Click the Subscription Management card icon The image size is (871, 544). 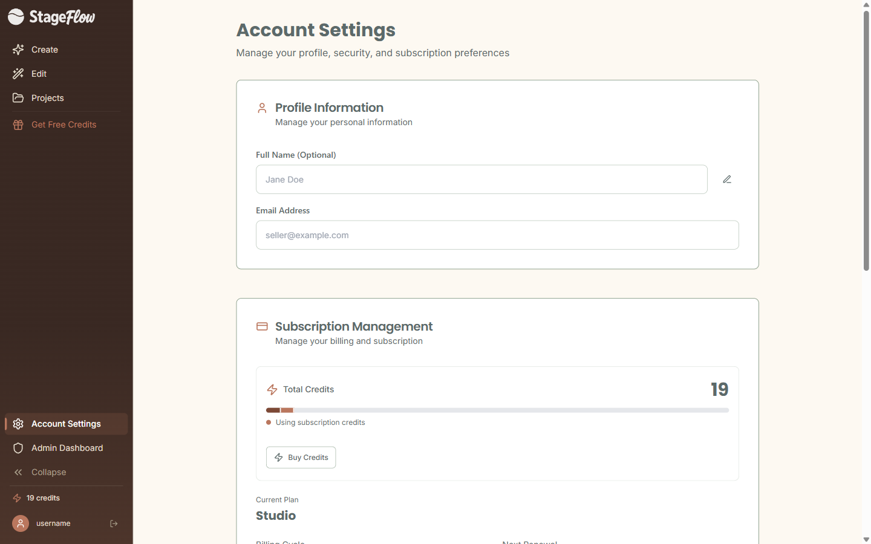(x=262, y=326)
